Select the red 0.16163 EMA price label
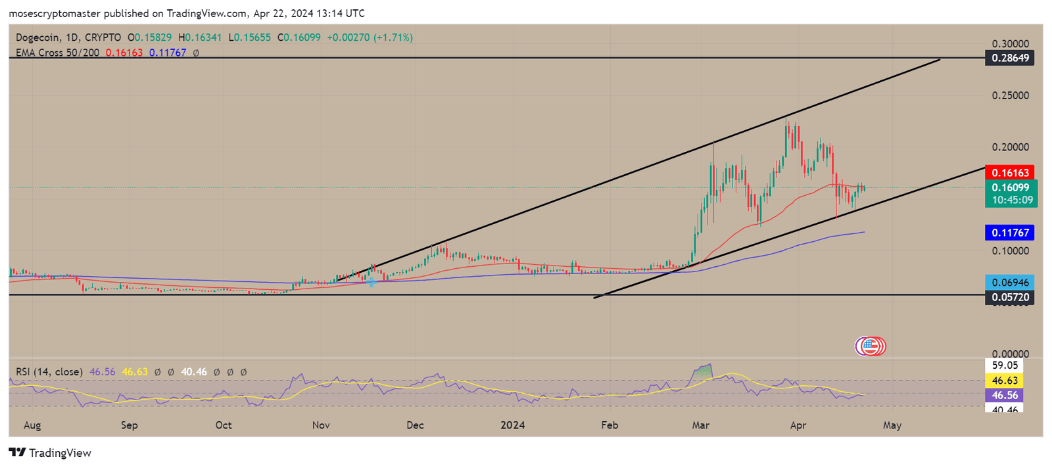Image resolution: width=1052 pixels, height=468 pixels. point(1009,173)
